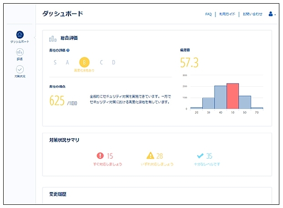The image size is (283, 208).
Task: Open the 利用ガイド link
Action: 227,14
